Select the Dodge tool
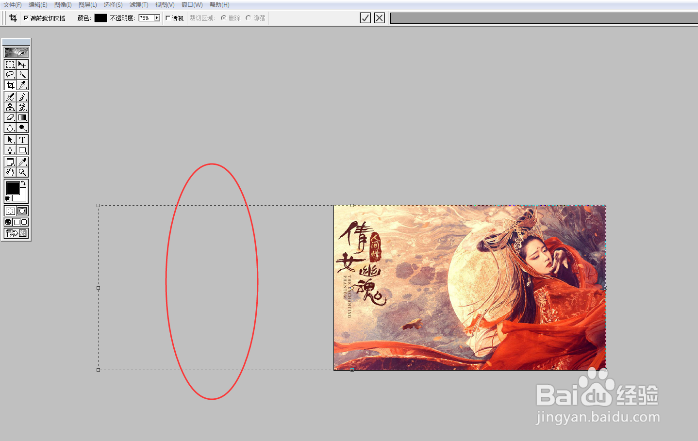 click(22, 128)
